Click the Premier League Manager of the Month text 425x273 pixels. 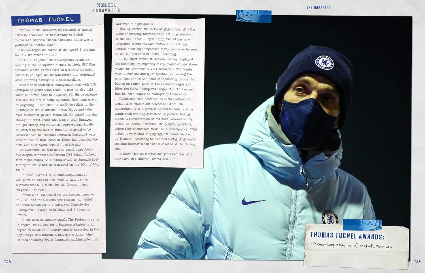(352, 246)
